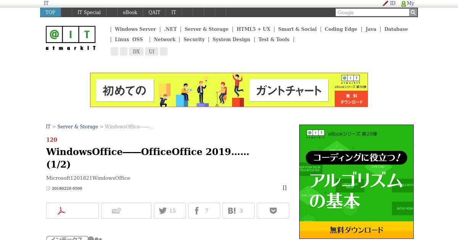Click the red 120 series label

pos(52,139)
